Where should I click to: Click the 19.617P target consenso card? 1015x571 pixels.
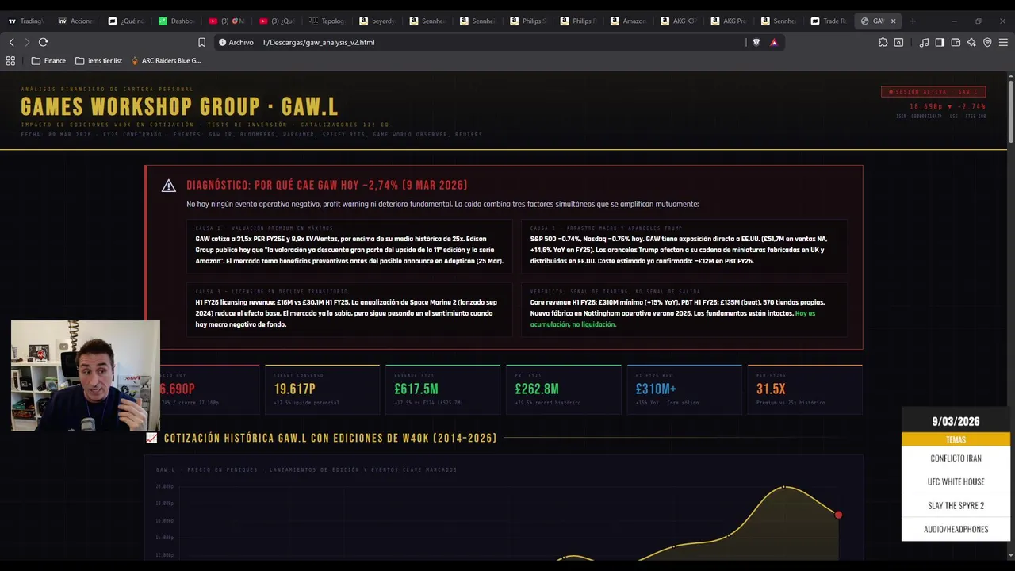tap(322, 389)
